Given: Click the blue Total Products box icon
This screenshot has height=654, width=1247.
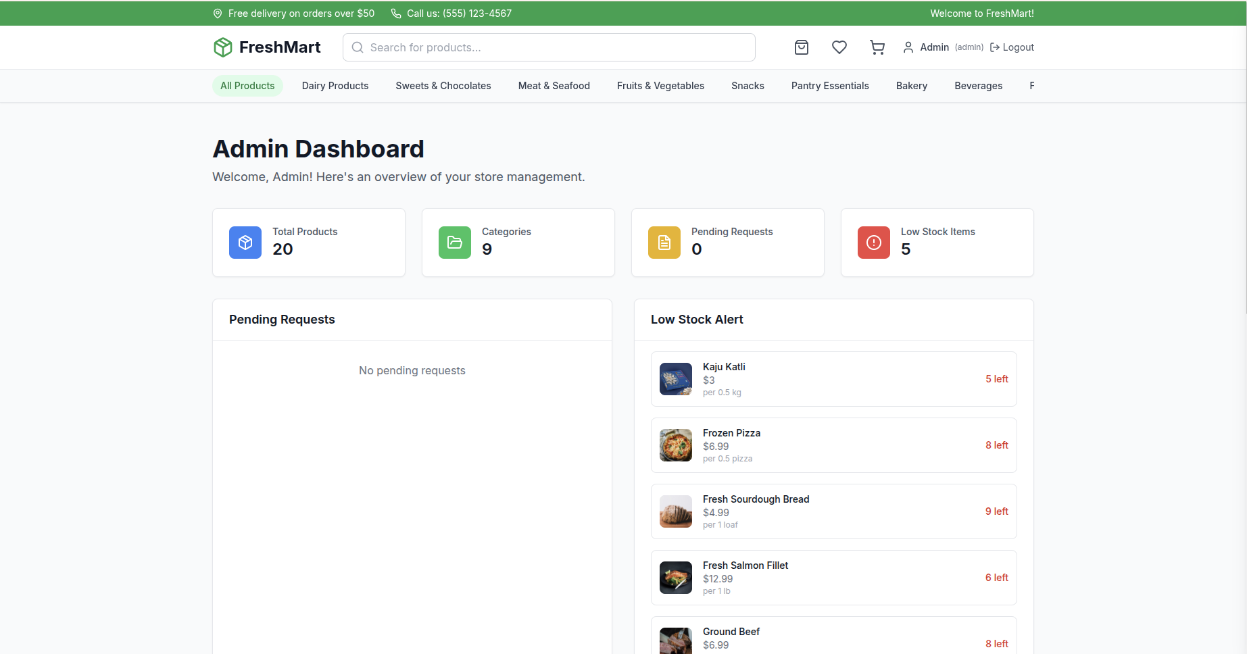Looking at the screenshot, I should click(x=245, y=243).
